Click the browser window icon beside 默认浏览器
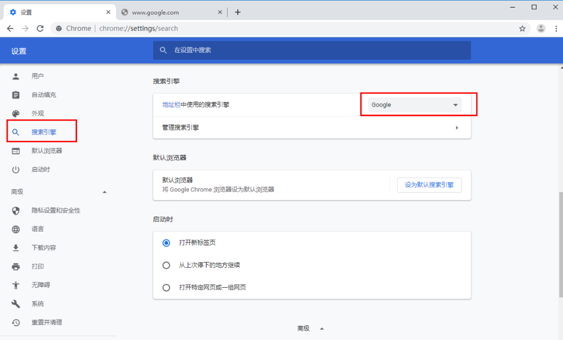Screen dimensions: 563x340 tap(16, 151)
